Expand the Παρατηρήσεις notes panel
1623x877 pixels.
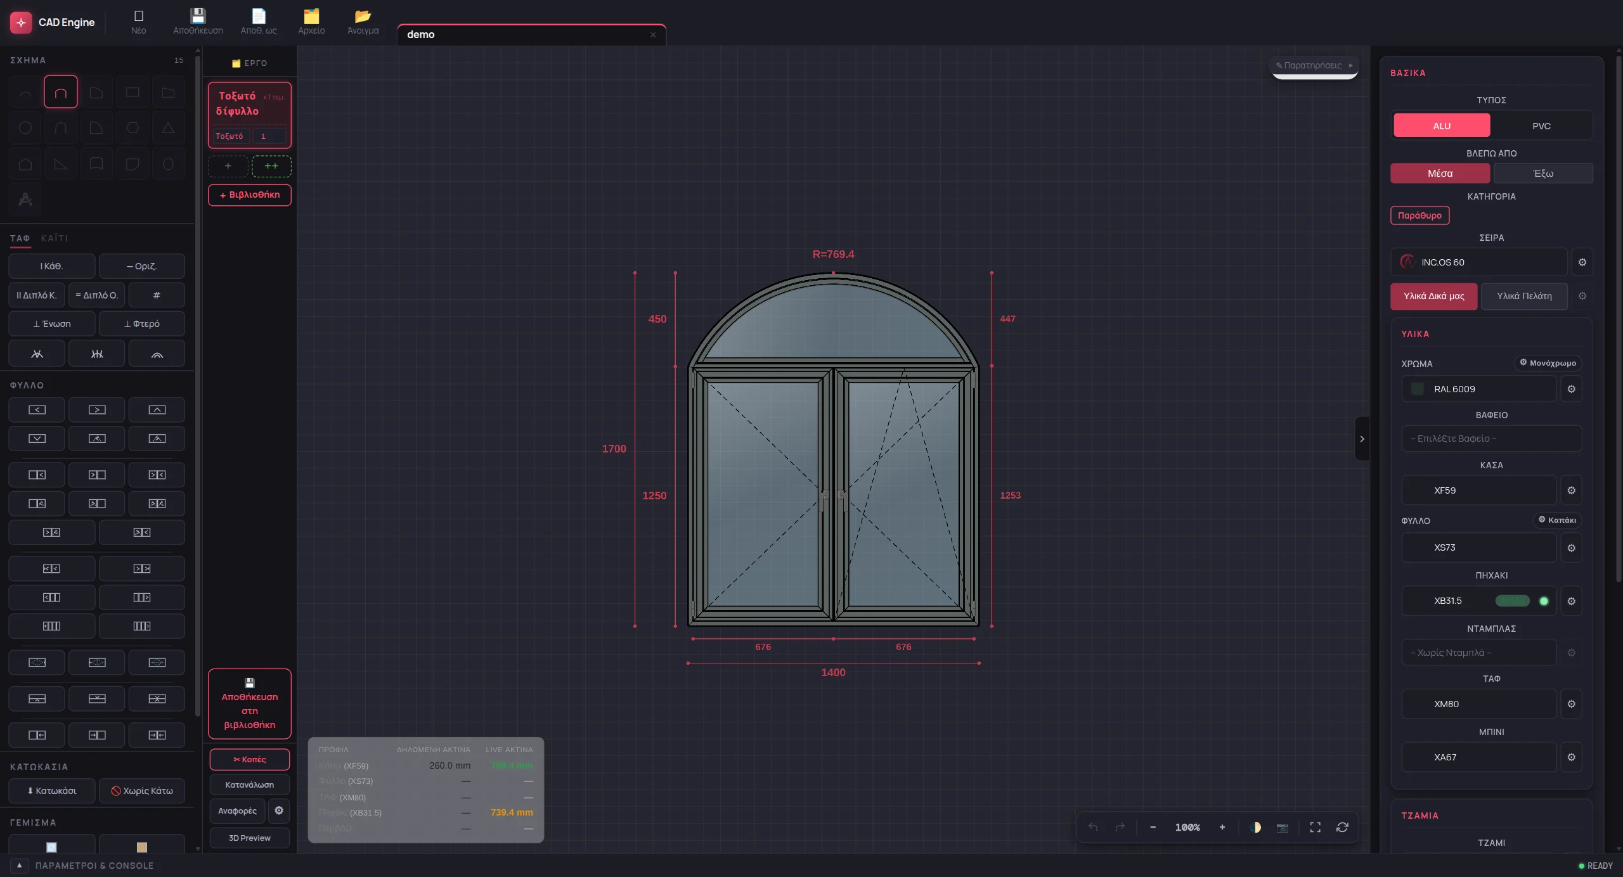click(1314, 66)
